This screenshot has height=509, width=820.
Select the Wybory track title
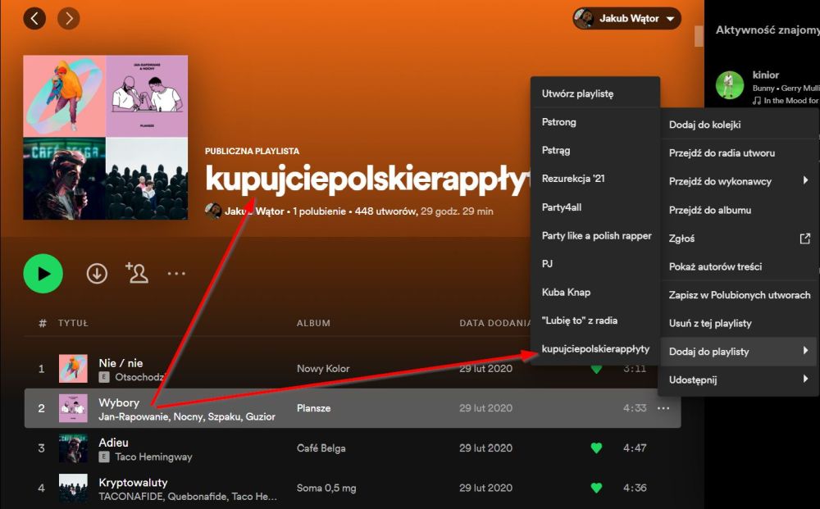click(x=119, y=402)
